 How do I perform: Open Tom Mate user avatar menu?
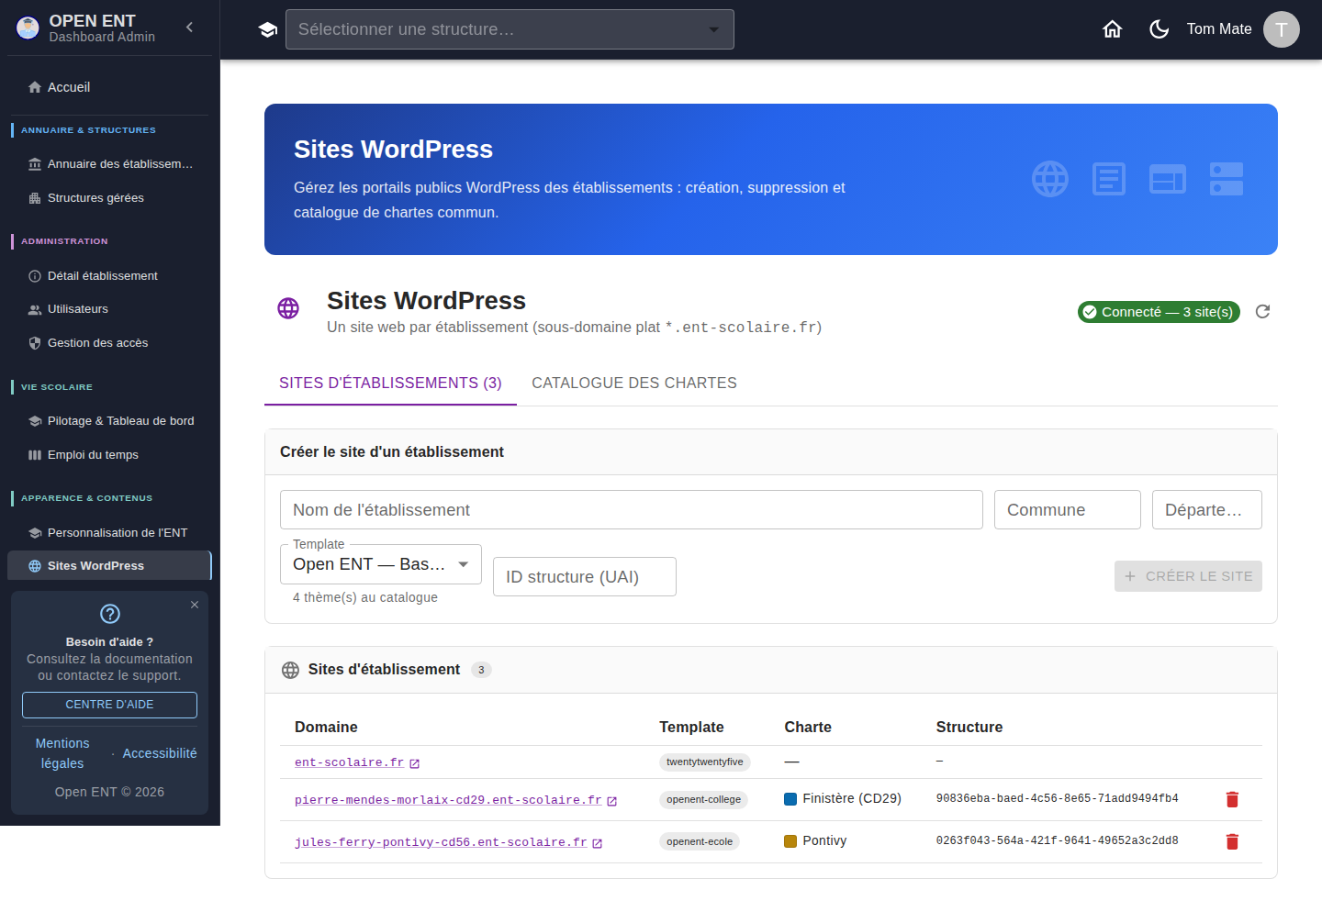tap(1282, 29)
